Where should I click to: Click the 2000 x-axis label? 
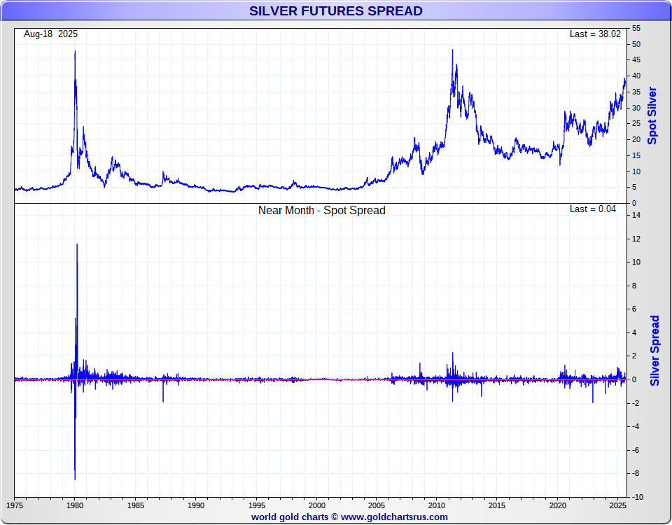click(317, 505)
